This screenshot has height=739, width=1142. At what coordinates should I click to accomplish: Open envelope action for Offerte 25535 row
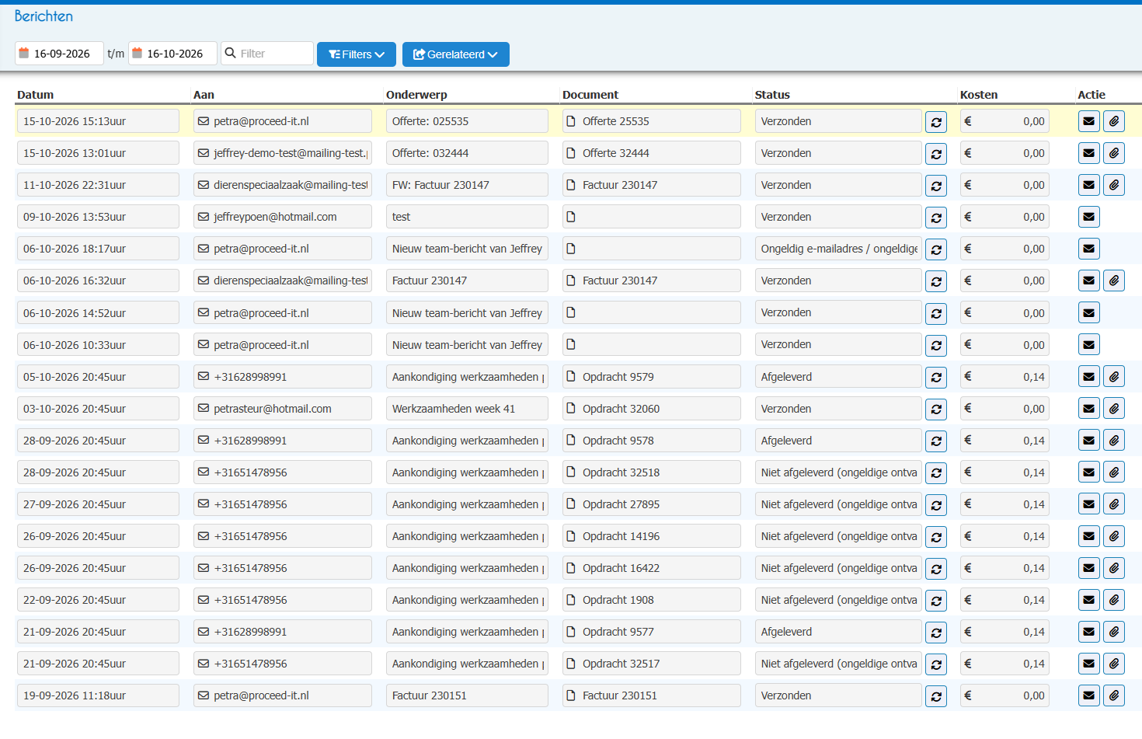(1089, 121)
